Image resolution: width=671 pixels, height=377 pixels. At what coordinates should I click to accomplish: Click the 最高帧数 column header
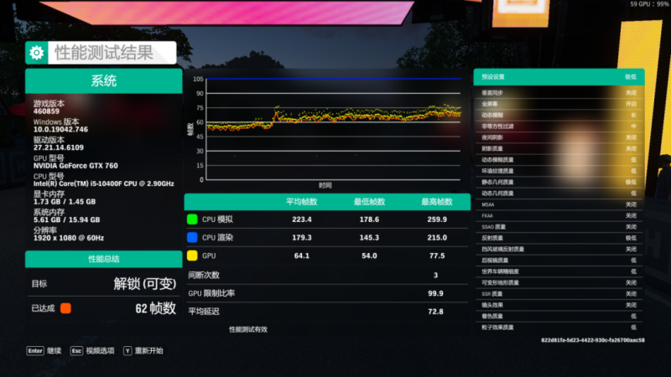click(x=437, y=202)
